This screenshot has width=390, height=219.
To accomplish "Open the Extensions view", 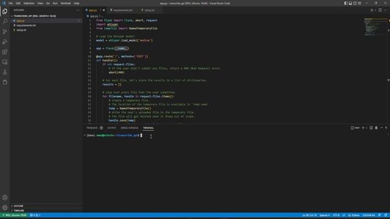I will tap(5, 52).
